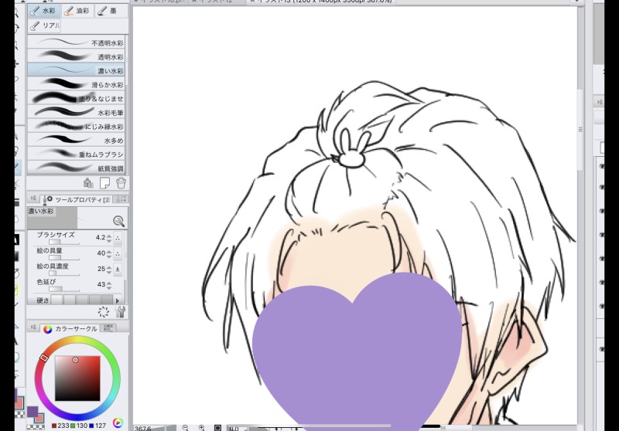Adjust the 色延び slider
Image resolution: width=619 pixels, height=431 pixels.
[x=64, y=289]
